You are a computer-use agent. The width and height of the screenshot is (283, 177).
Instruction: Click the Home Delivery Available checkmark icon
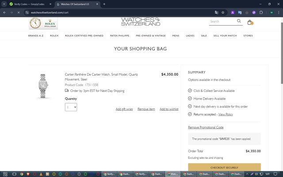(x=190, y=98)
